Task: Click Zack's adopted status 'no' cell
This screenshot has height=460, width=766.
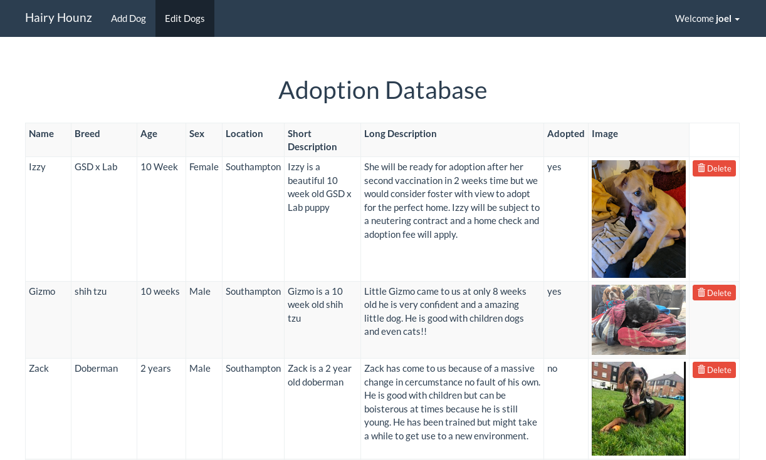Action: [x=552, y=369]
